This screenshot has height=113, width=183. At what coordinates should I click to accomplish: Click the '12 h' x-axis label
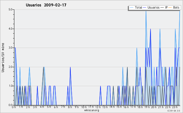tap(98, 107)
